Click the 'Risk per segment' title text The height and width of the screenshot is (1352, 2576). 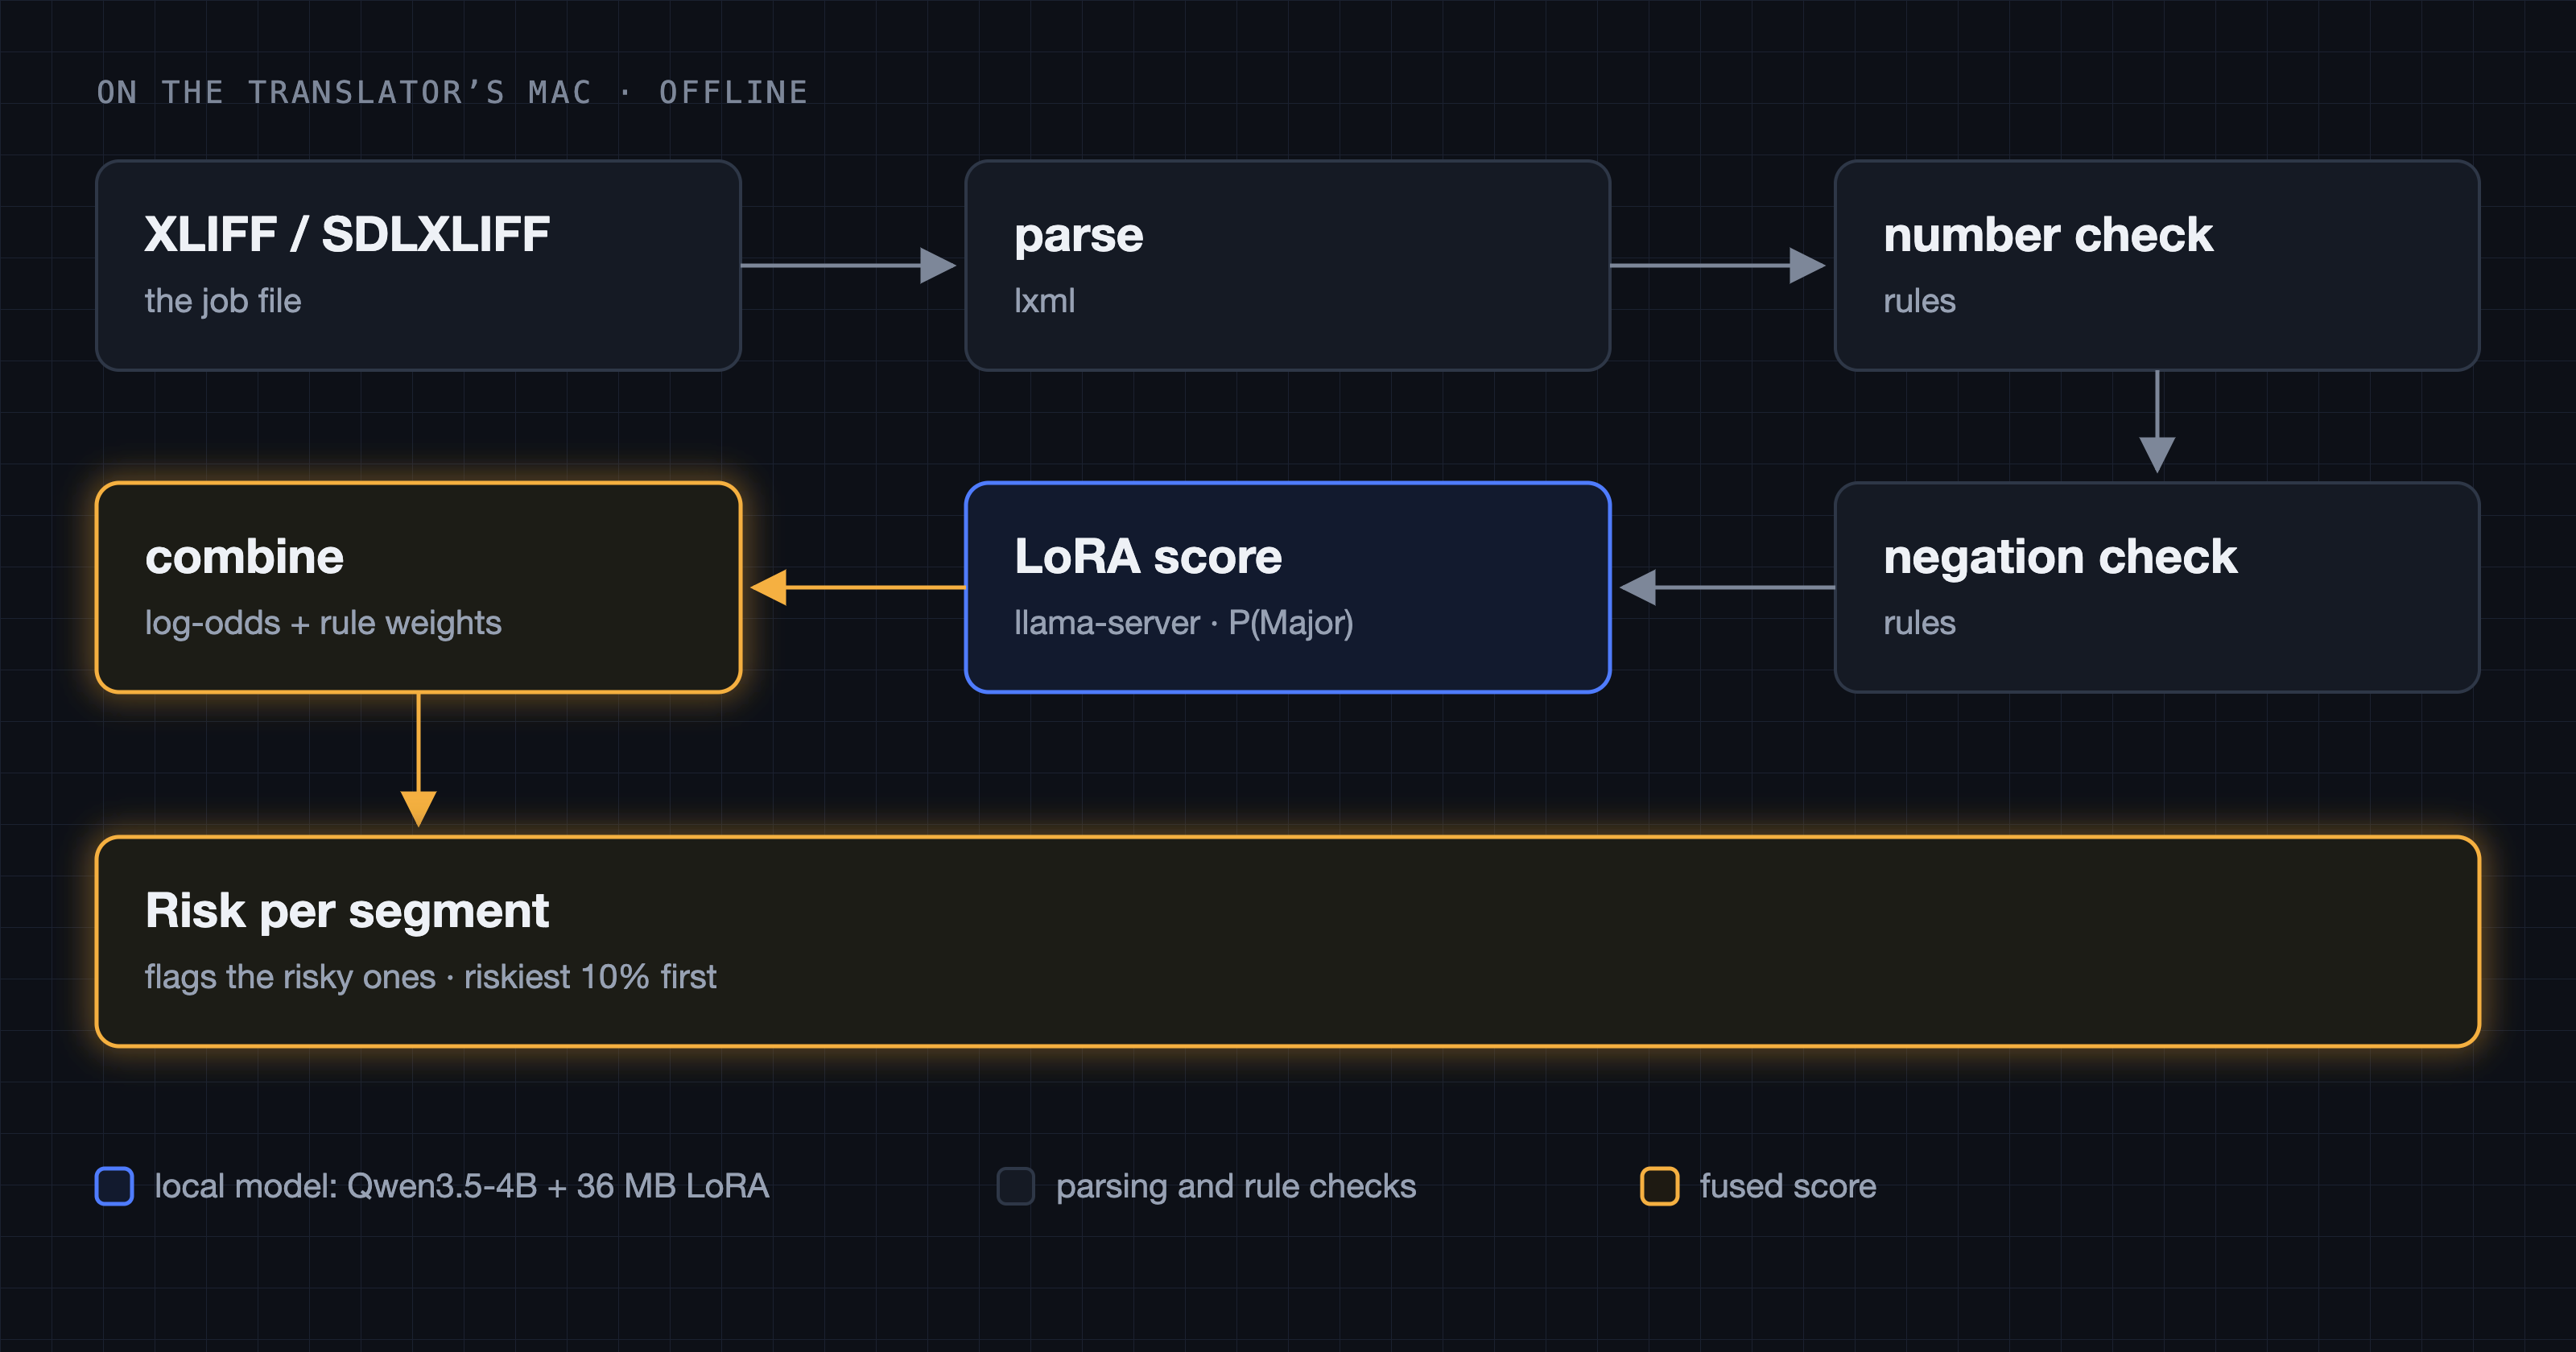click(347, 911)
